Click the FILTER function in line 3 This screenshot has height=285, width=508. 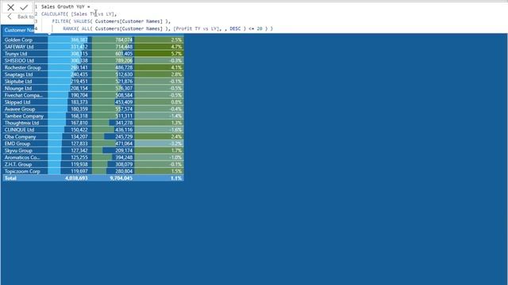tap(60, 21)
